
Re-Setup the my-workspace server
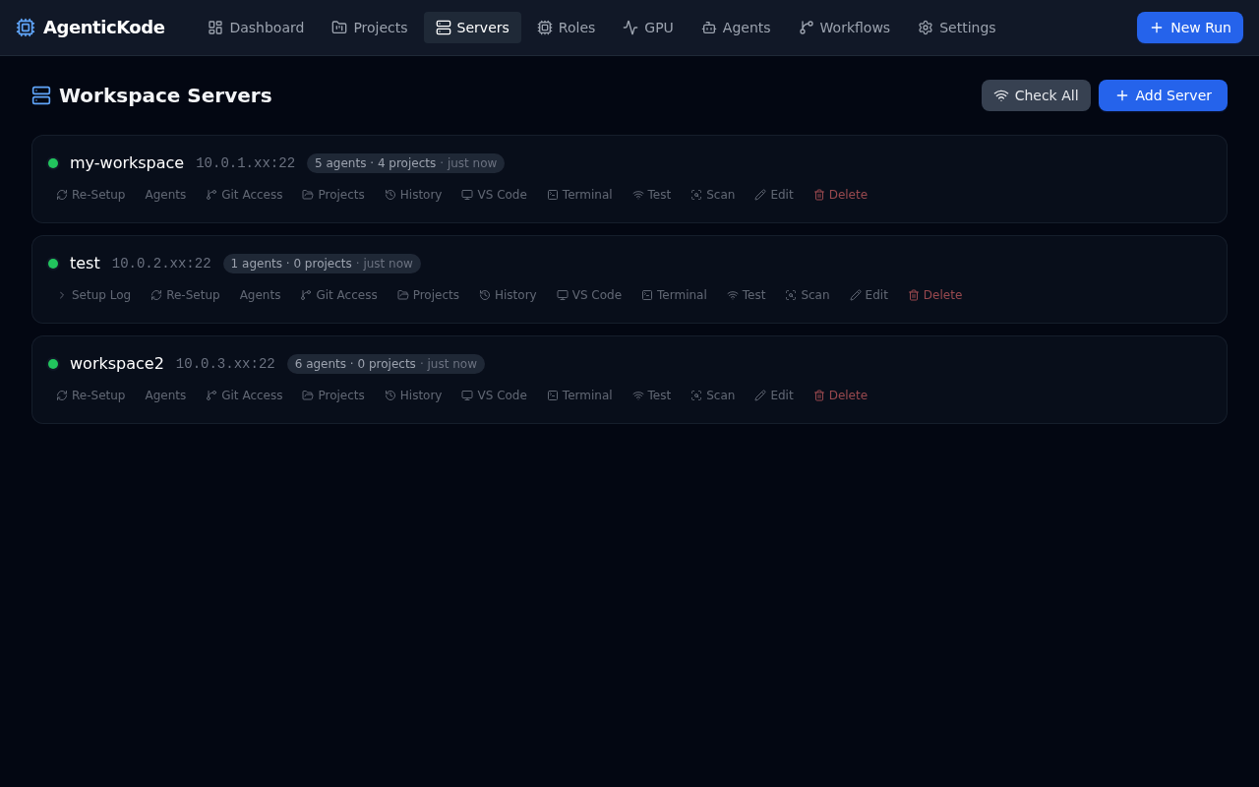pyautogui.click(x=90, y=194)
